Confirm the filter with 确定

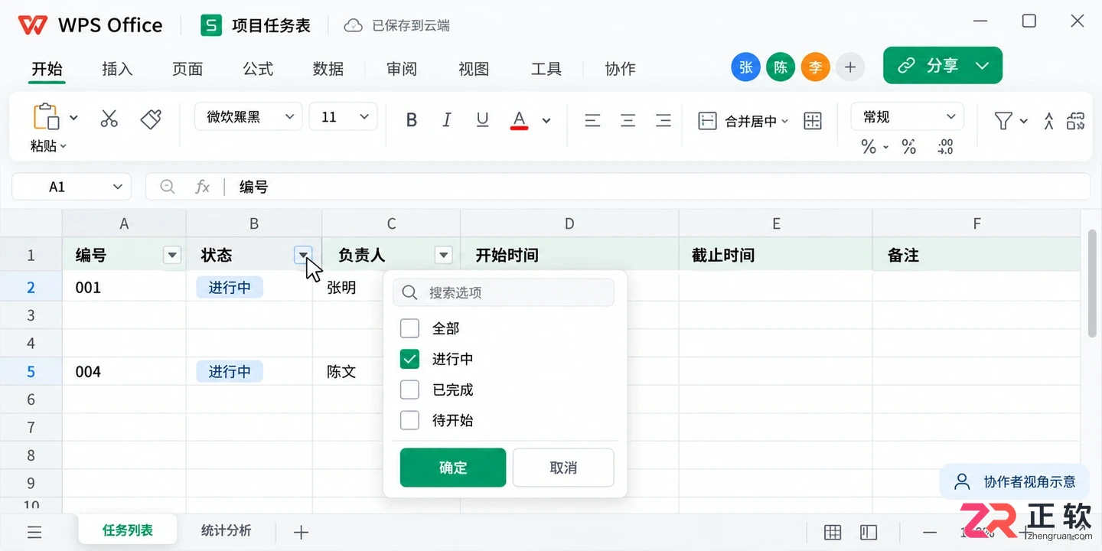click(453, 468)
